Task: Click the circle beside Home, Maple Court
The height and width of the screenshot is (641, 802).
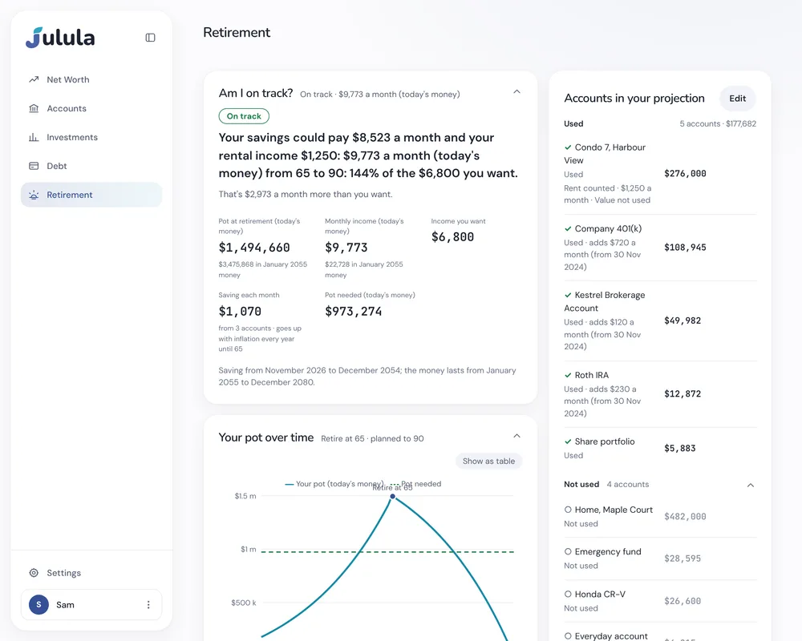Action: pyautogui.click(x=568, y=510)
